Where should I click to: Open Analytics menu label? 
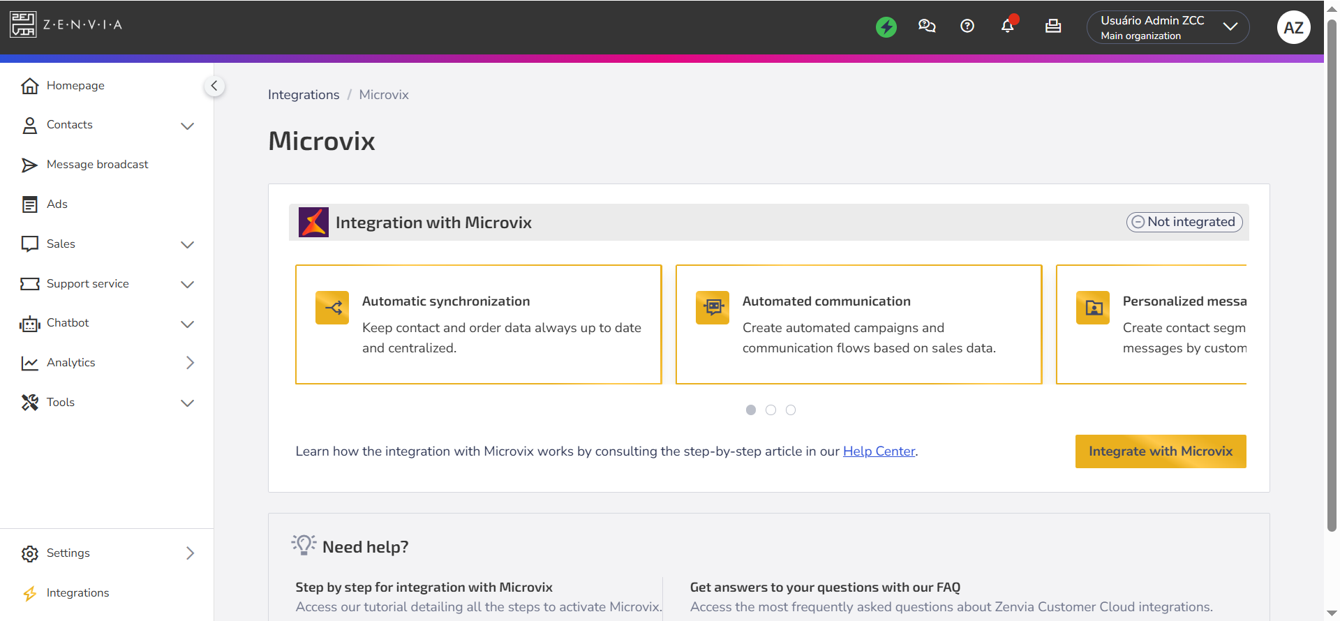point(70,363)
